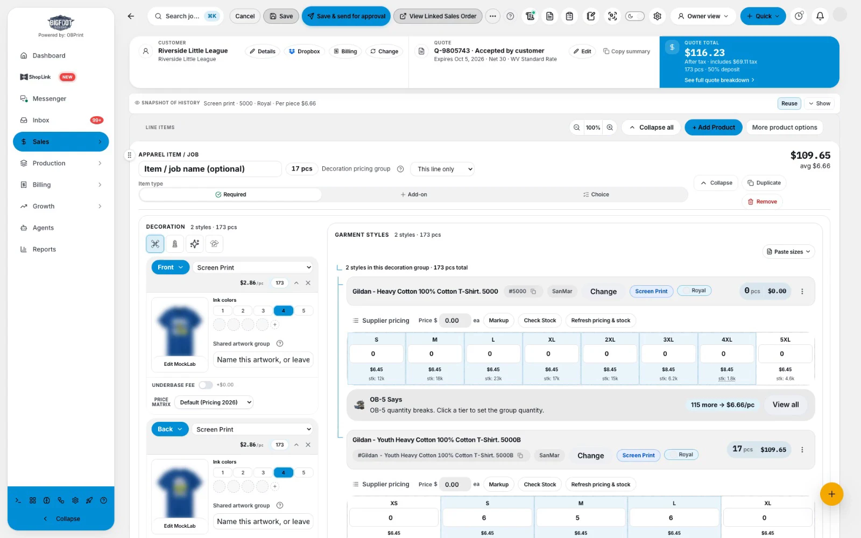Open the Owner view dropdown

(703, 16)
